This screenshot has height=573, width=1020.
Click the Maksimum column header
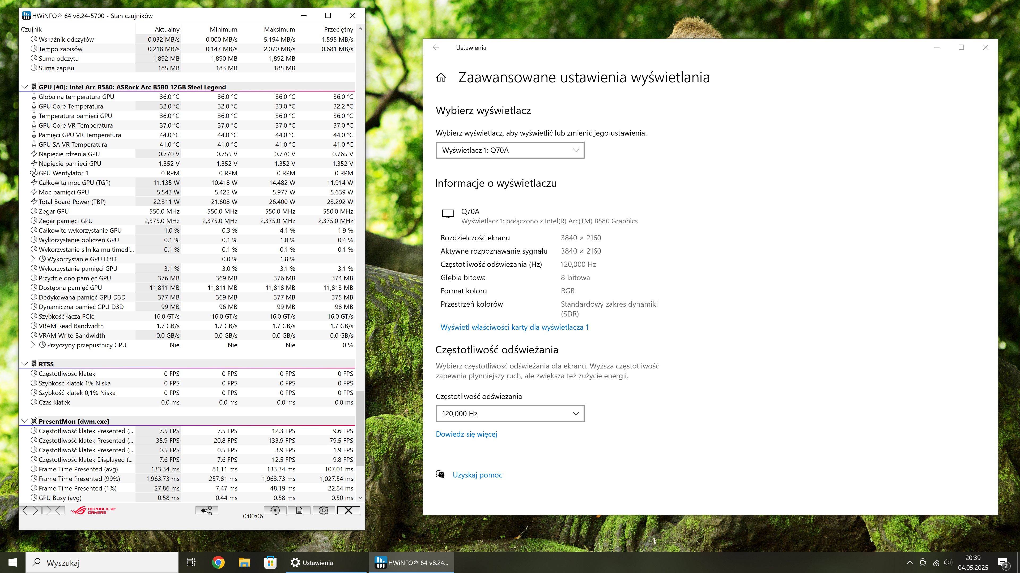pos(279,29)
